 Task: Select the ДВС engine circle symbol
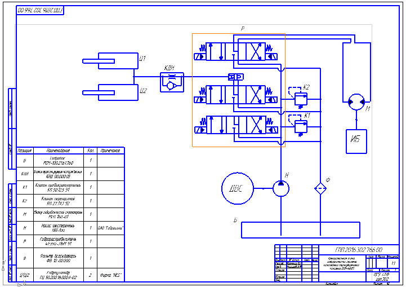click(x=238, y=188)
